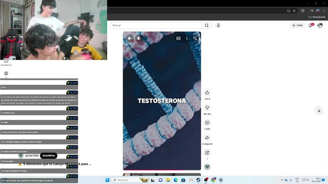
Task: Open the Suscripciones sidebar item
Action: [6, 63]
